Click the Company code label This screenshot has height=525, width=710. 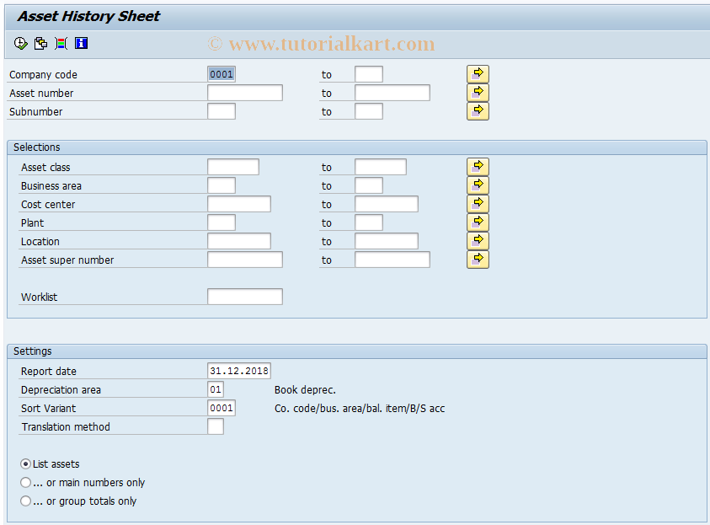[43, 75]
